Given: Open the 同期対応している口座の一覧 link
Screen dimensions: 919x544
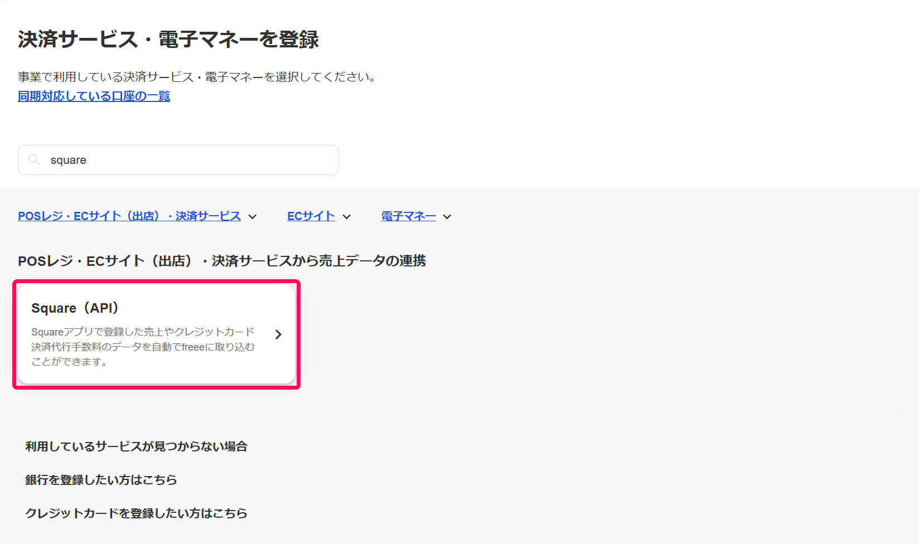Looking at the screenshot, I should (94, 96).
